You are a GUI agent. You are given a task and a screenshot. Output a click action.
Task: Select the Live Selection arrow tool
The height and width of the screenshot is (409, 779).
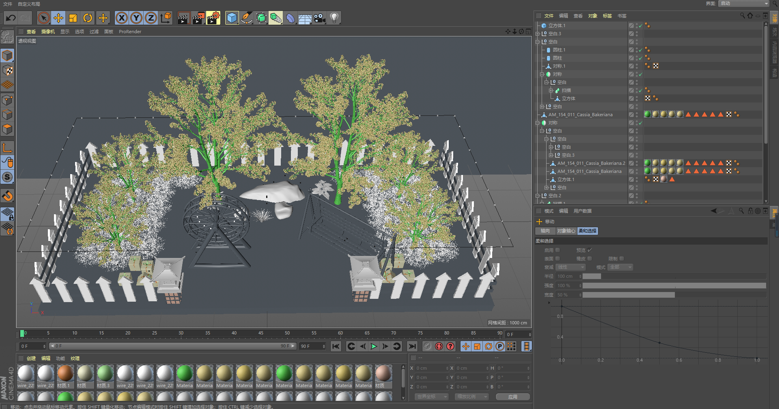(43, 18)
